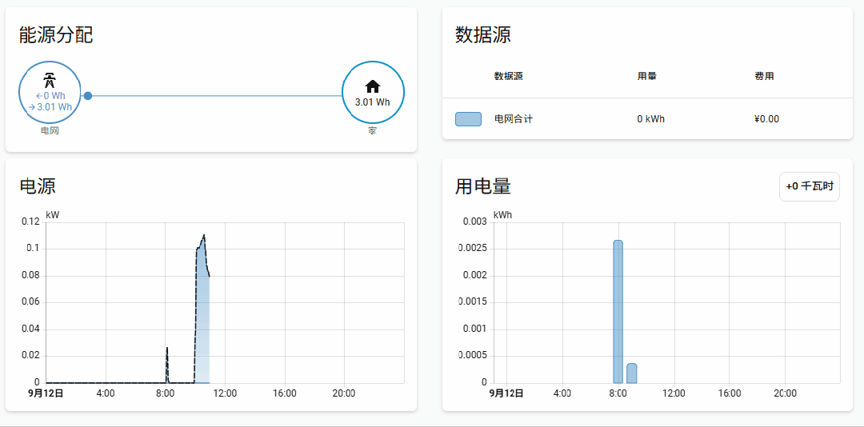Click the ¥0.00 cost value
This screenshot has width=864, height=427.
[767, 119]
